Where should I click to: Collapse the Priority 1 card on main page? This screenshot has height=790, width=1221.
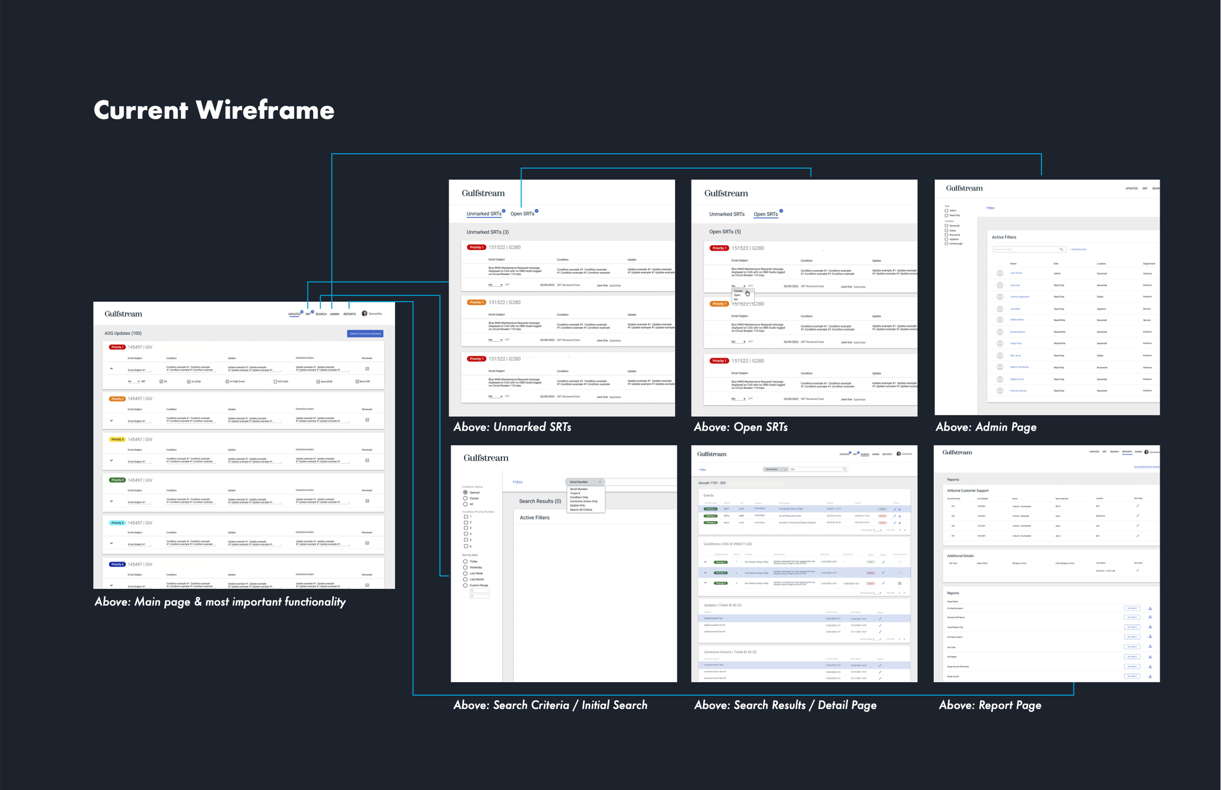coord(111,369)
